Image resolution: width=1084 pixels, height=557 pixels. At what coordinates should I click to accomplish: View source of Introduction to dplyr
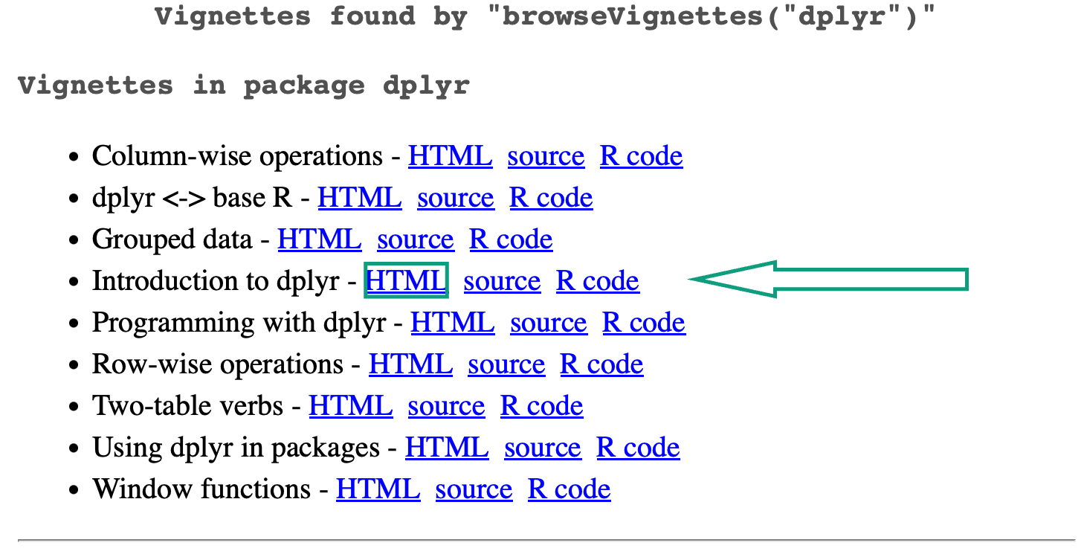pos(502,281)
